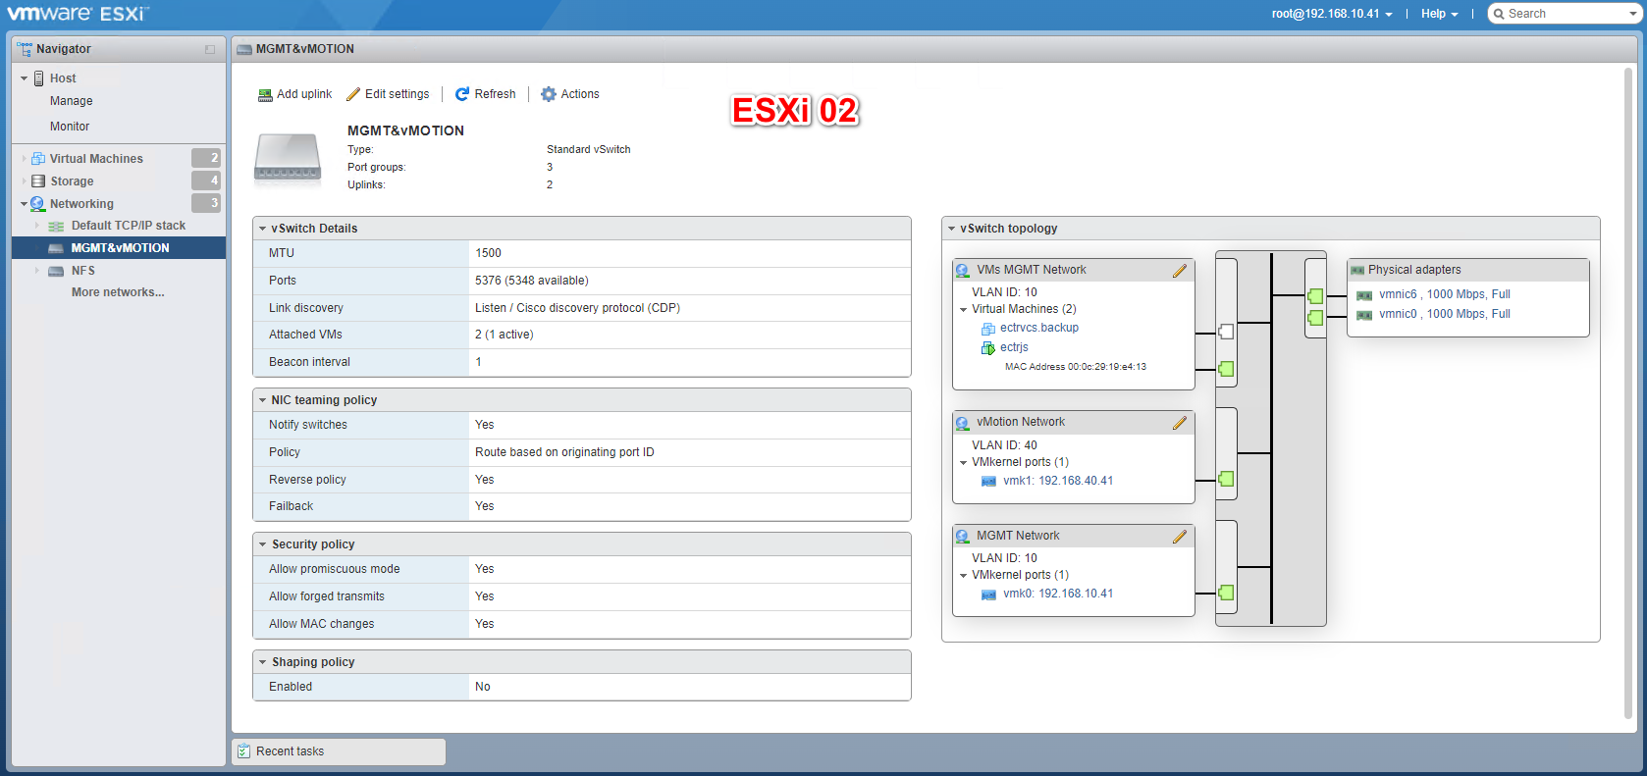Click the vmnic6 physical adapter icon

1364,295
